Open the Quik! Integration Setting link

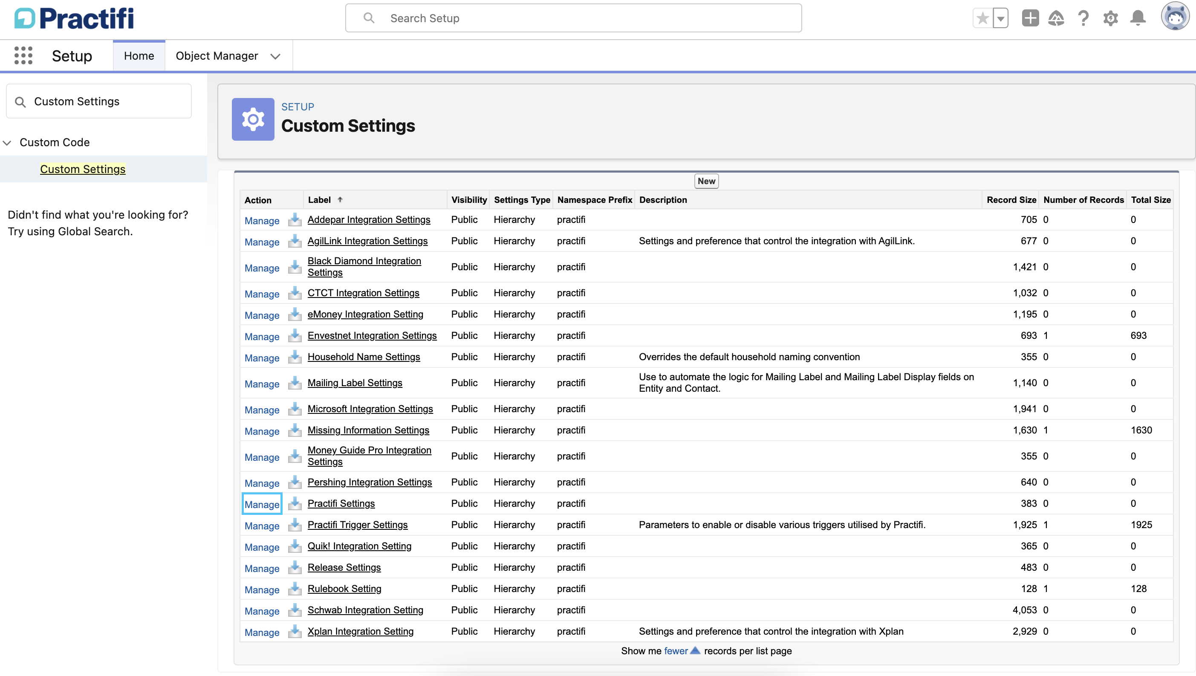click(x=359, y=546)
